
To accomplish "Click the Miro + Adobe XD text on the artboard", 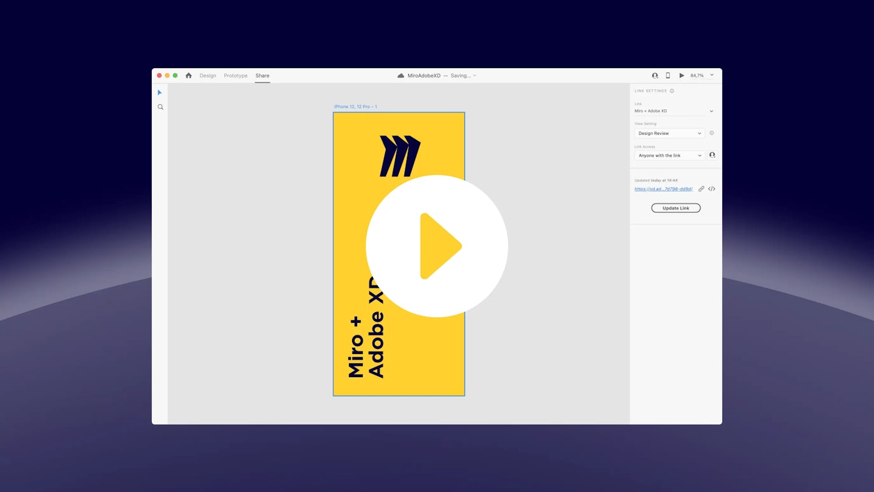I will point(366,326).
